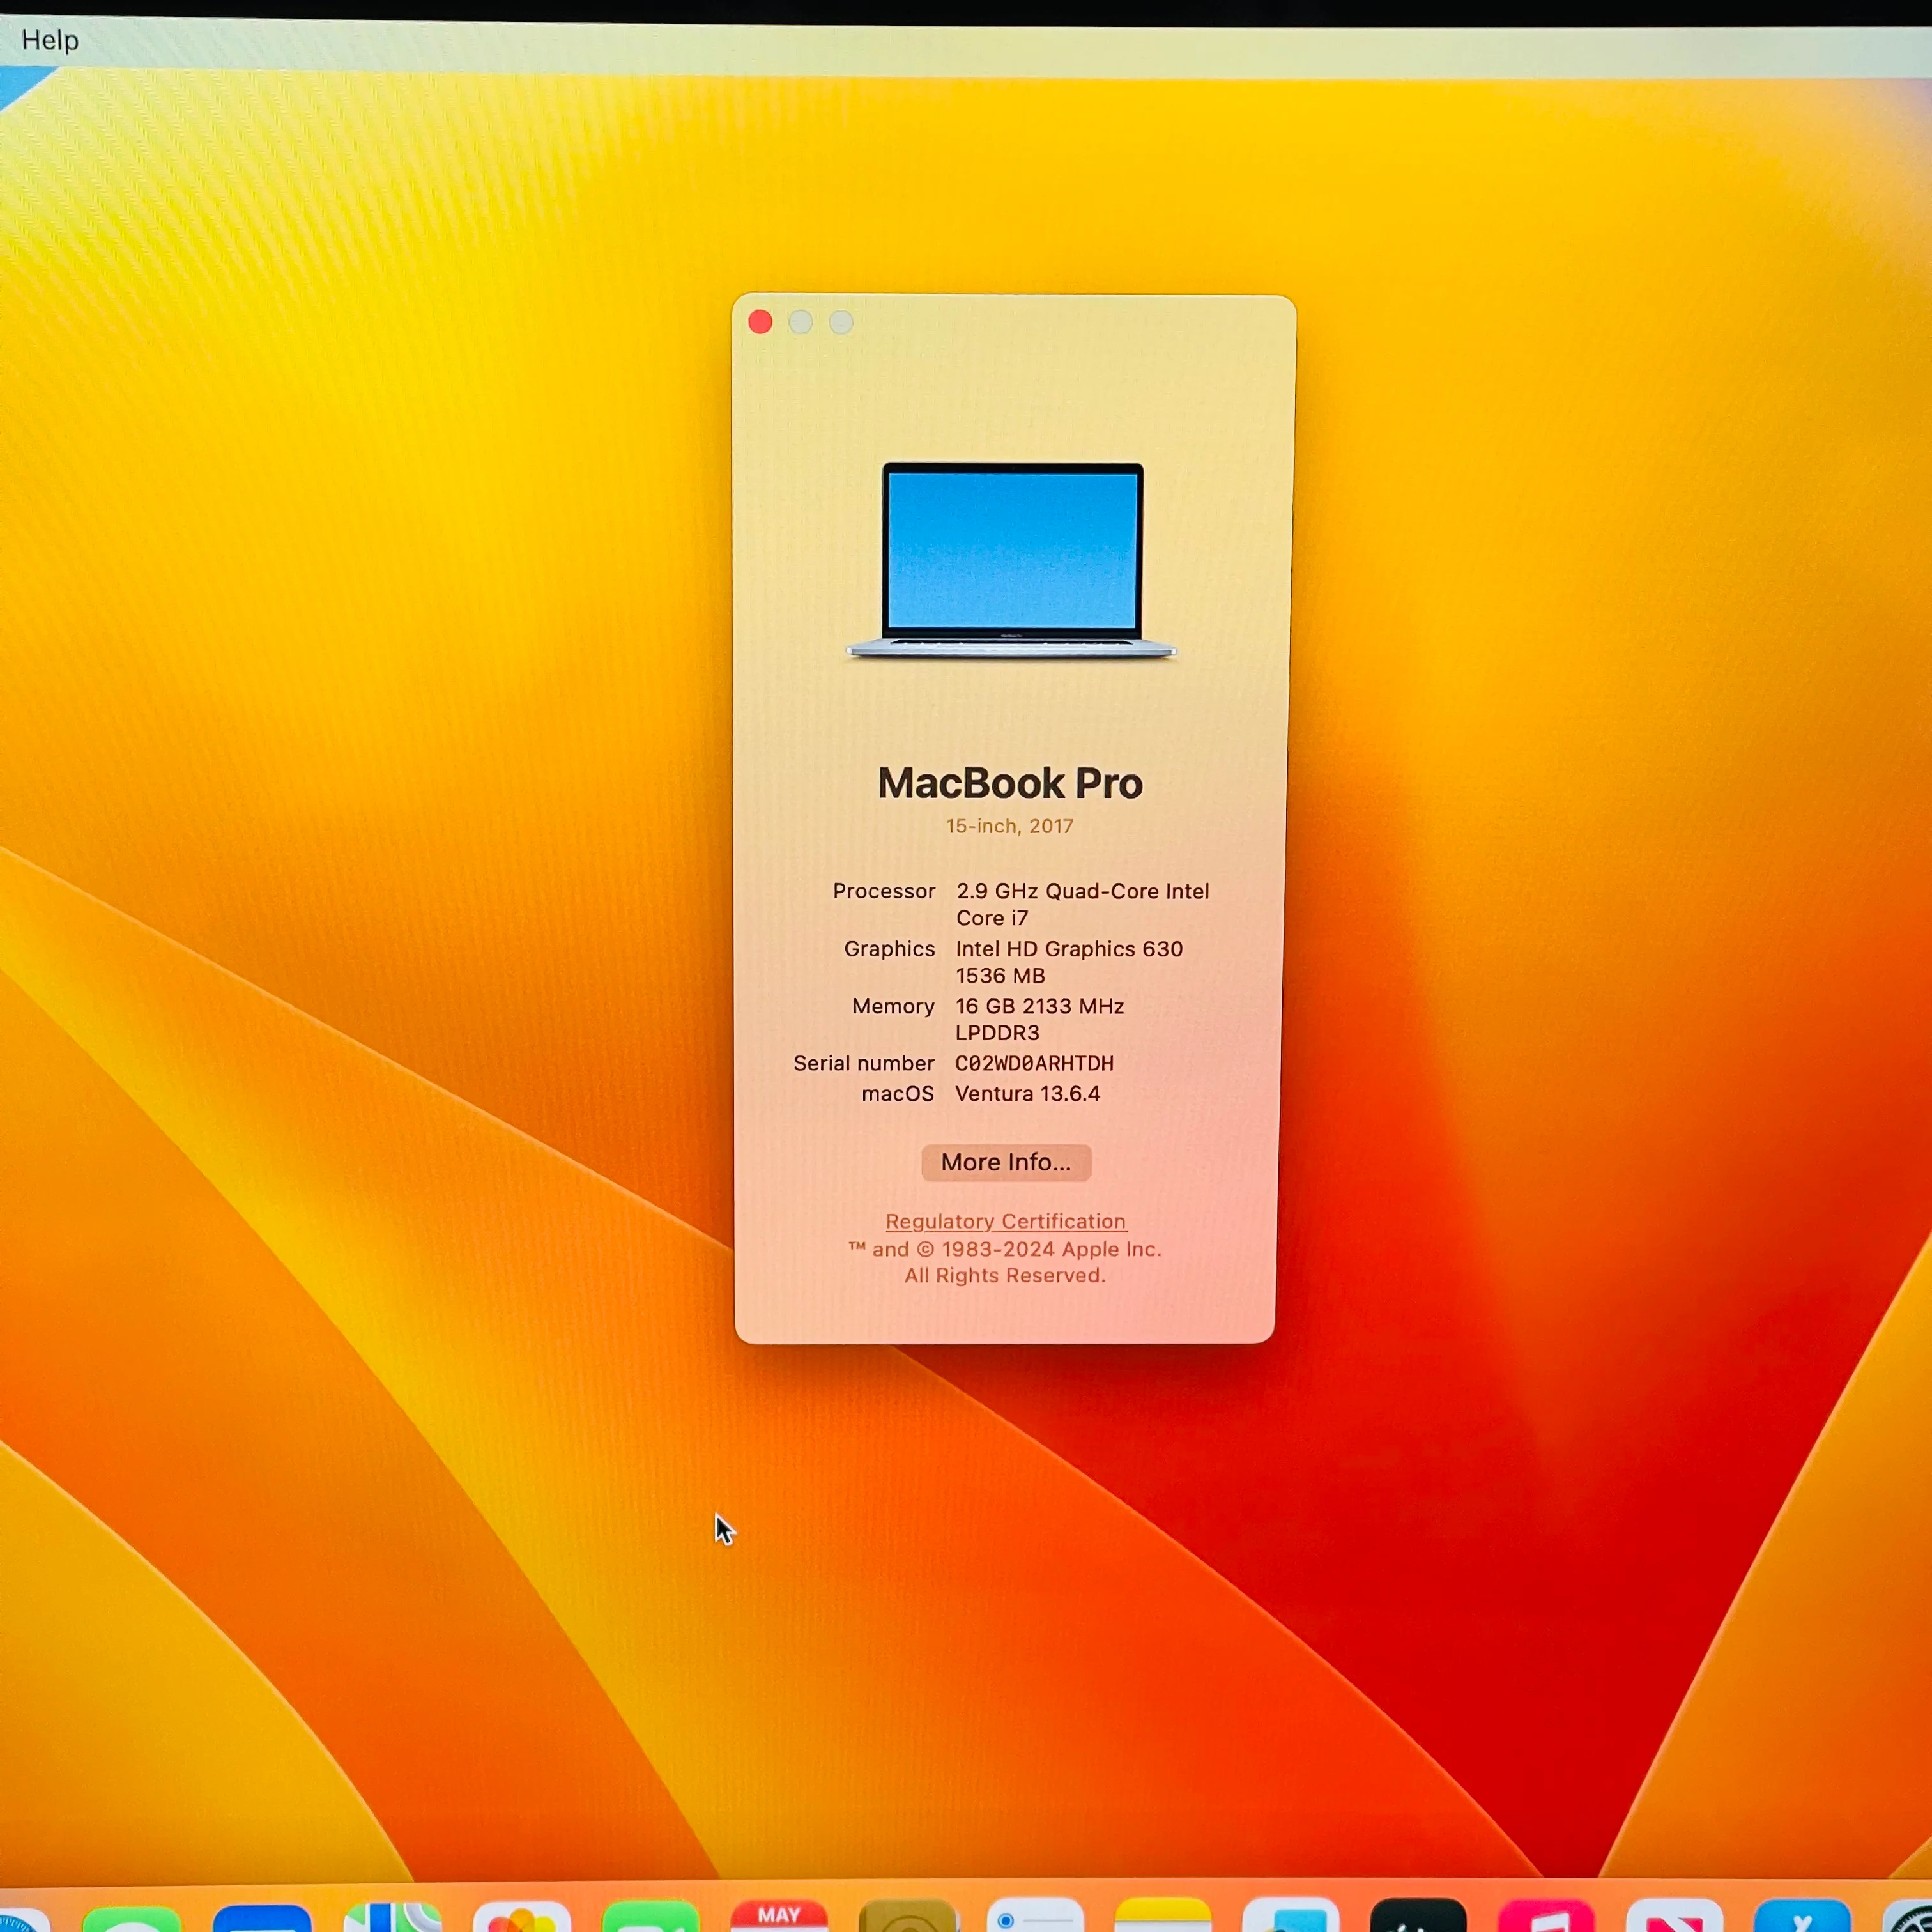
Task: Open Mail from the Dock
Action: click(262, 1917)
